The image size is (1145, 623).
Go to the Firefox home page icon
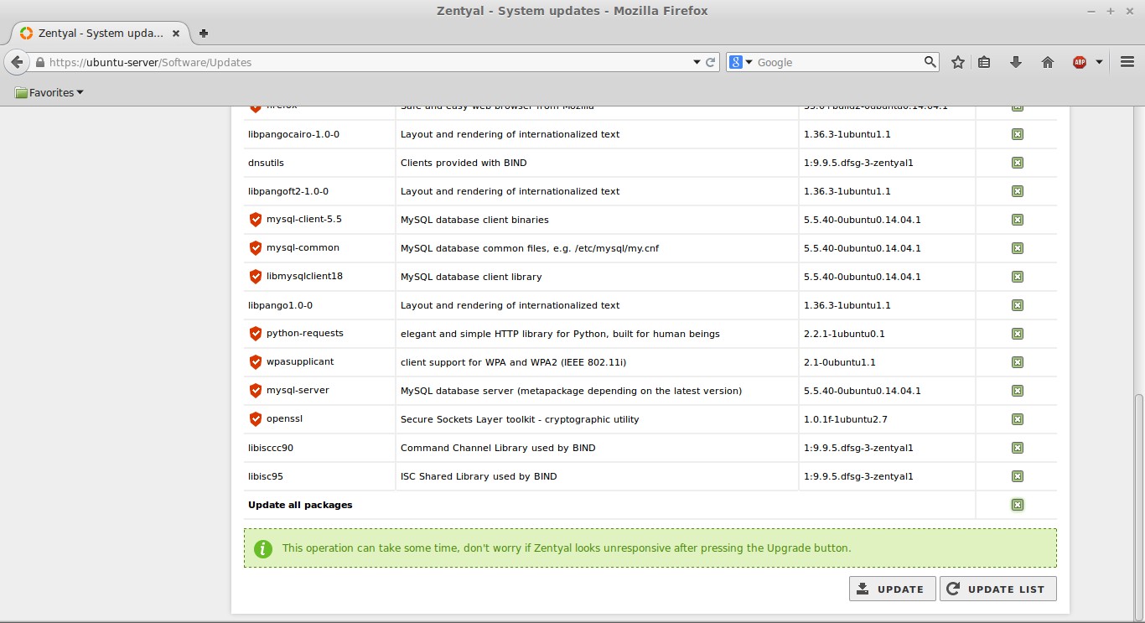1048,62
